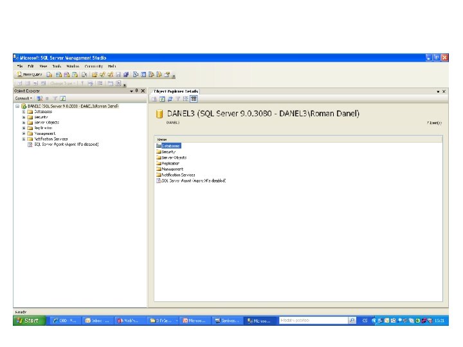Select SQL Server Agent in details list
The image size is (463, 347).
[x=191, y=181]
